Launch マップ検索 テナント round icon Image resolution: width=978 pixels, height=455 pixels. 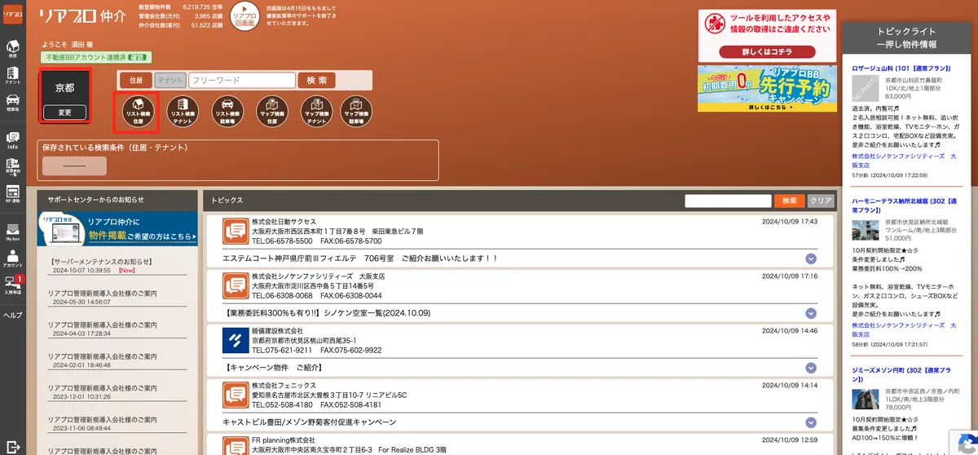coord(318,112)
